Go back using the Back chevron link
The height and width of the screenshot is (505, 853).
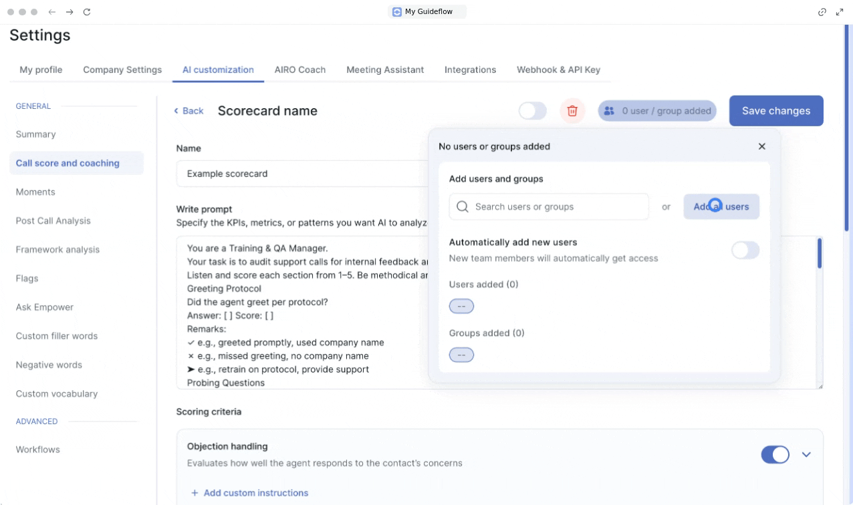(189, 111)
